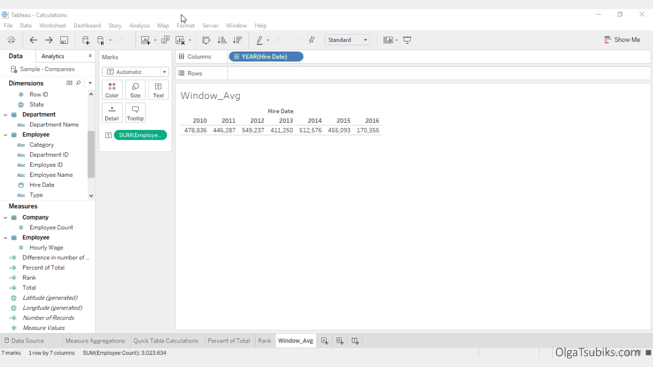Switch dimensions to view-data grid icon
Screen dimensions: 653x367
[69, 83]
